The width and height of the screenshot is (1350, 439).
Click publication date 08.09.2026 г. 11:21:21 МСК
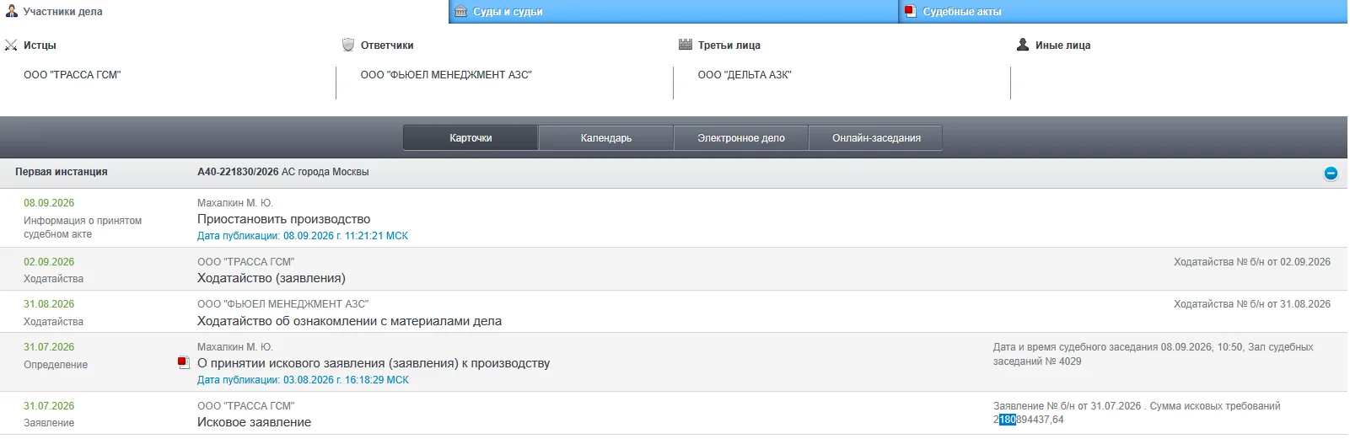[303, 236]
